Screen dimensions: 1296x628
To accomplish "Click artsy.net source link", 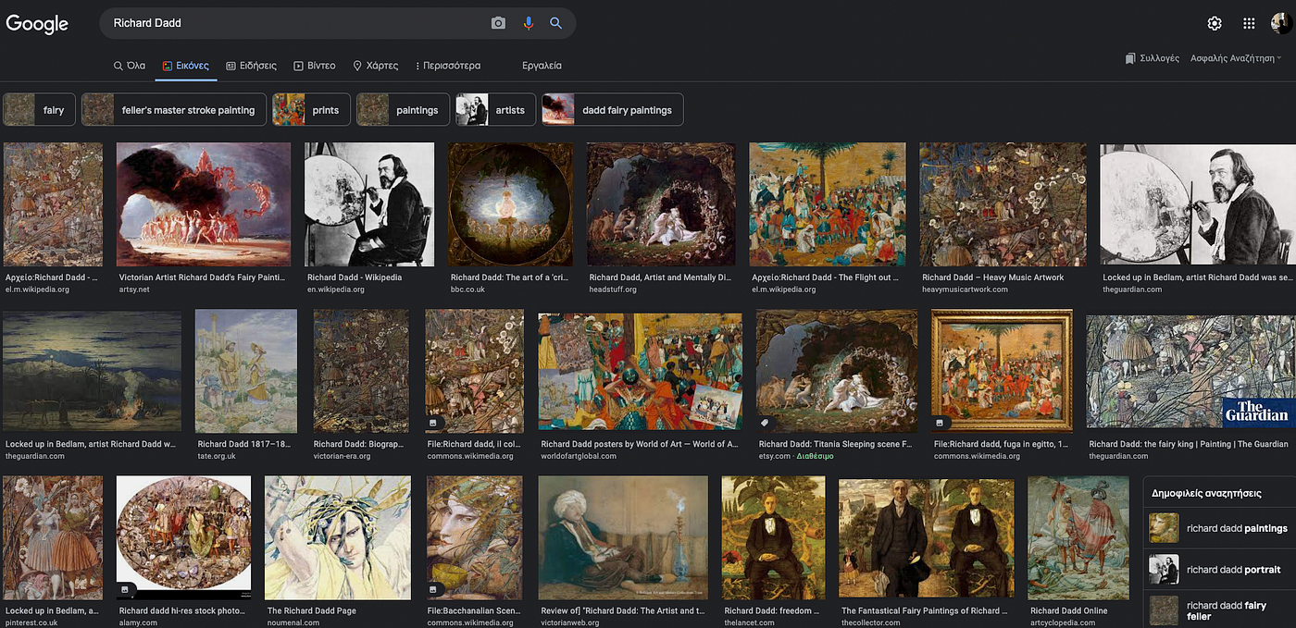I will click(x=134, y=289).
